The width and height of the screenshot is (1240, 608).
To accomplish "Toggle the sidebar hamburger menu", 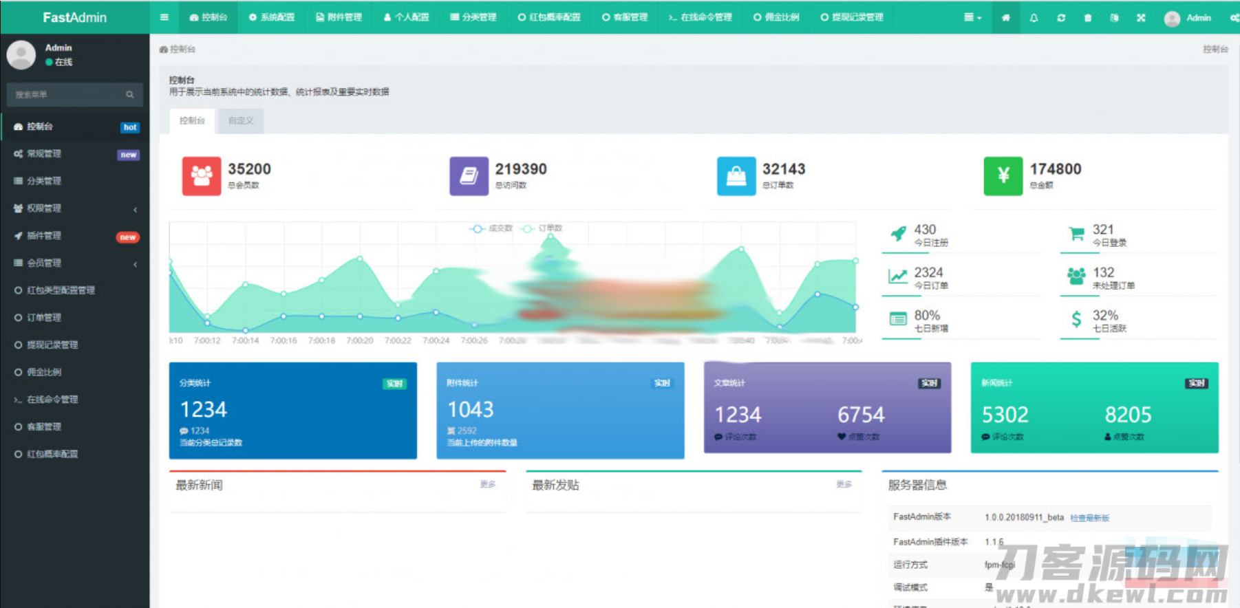I will click(x=164, y=17).
